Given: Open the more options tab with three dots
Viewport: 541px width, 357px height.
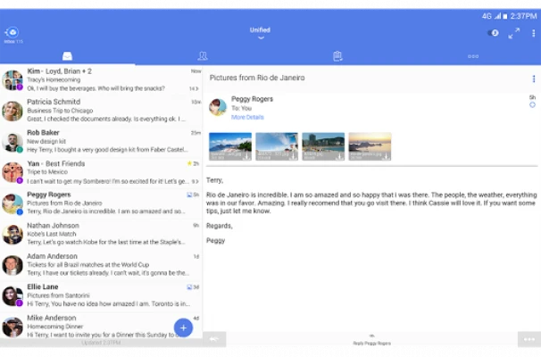Looking at the screenshot, I should (473, 55).
